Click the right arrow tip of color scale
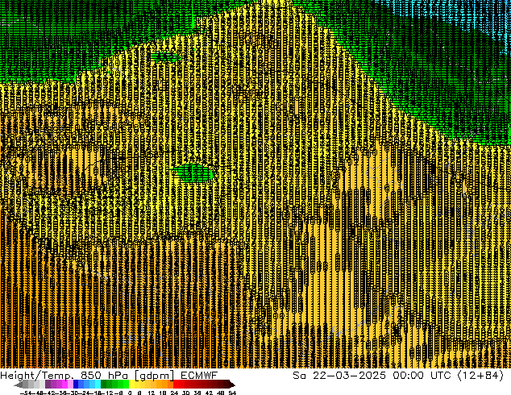The image size is (511, 395). [x=234, y=385]
